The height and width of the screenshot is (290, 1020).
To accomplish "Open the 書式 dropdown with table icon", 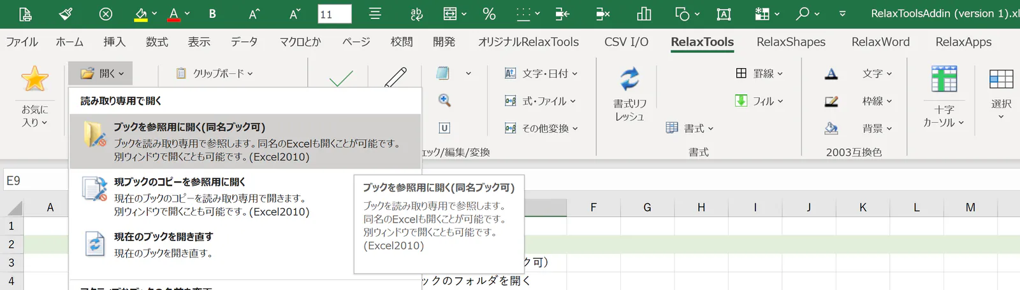I will [689, 128].
